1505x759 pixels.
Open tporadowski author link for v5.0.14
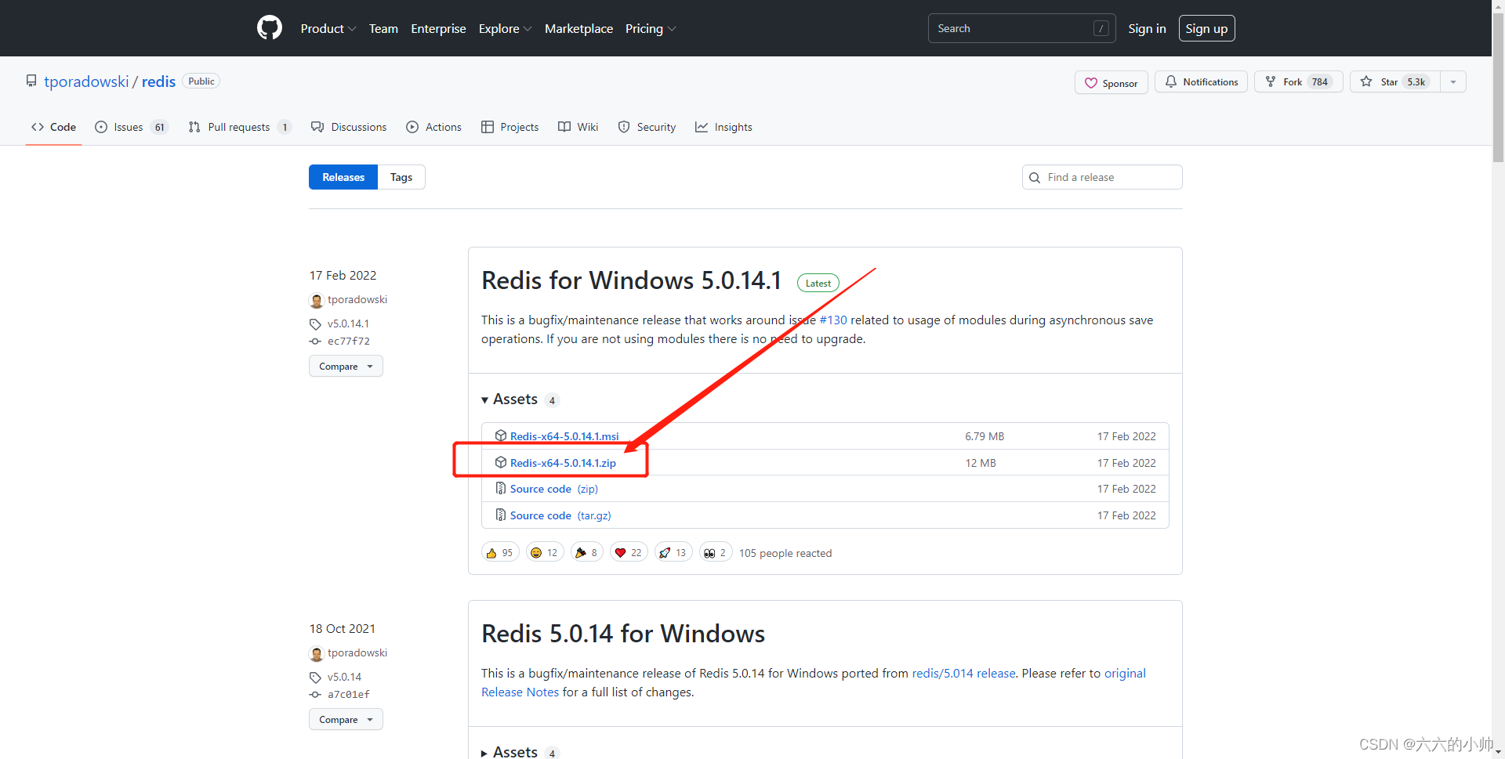click(x=357, y=653)
